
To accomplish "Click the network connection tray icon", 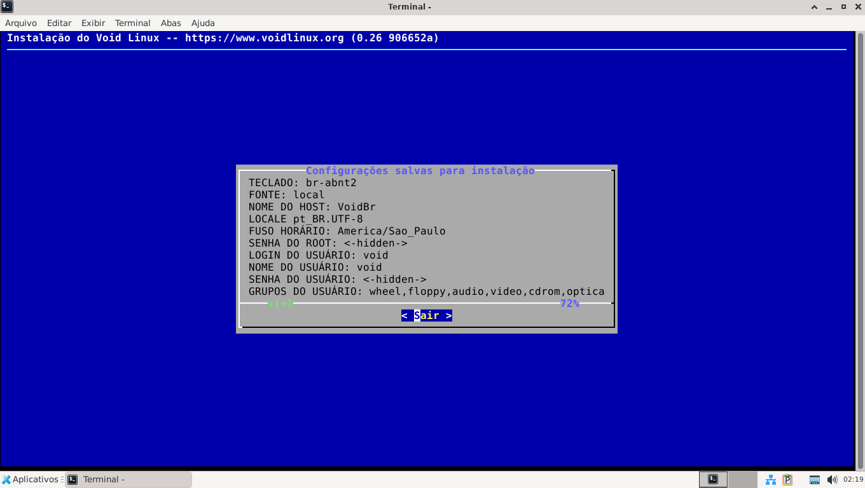I will [771, 480].
